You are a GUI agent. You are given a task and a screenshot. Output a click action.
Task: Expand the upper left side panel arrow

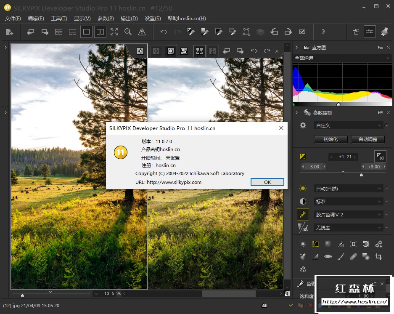(5, 47)
